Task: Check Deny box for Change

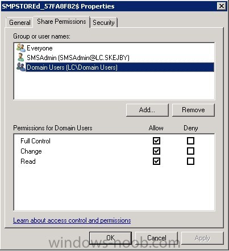Action: click(190, 151)
